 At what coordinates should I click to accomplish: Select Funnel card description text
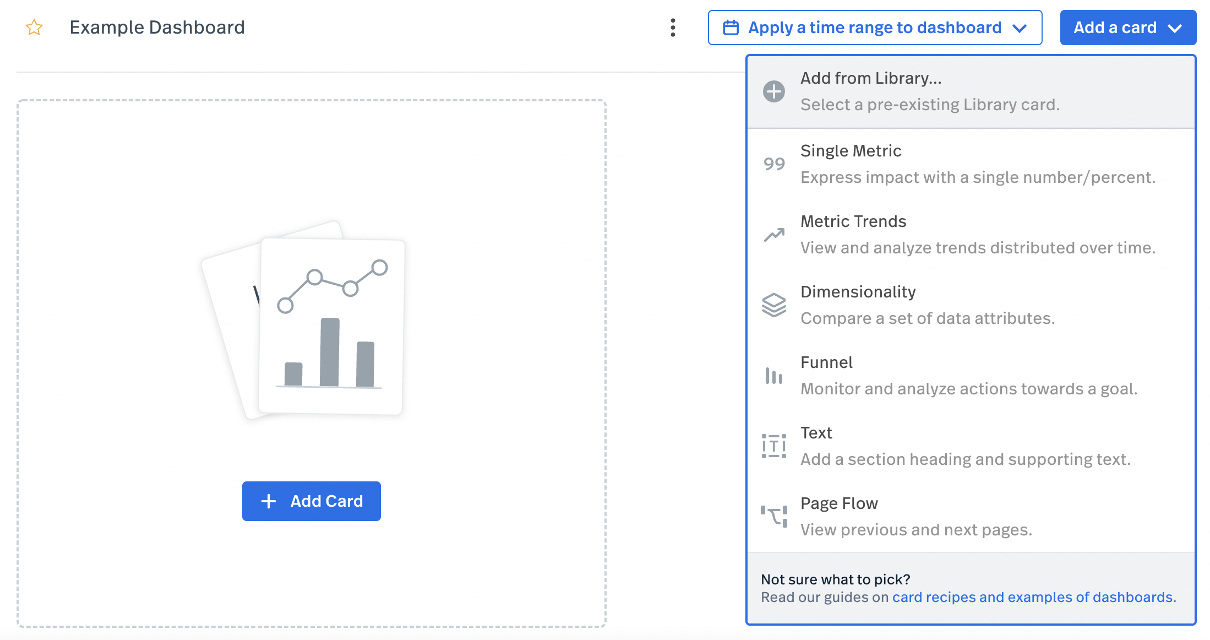pyautogui.click(x=968, y=389)
